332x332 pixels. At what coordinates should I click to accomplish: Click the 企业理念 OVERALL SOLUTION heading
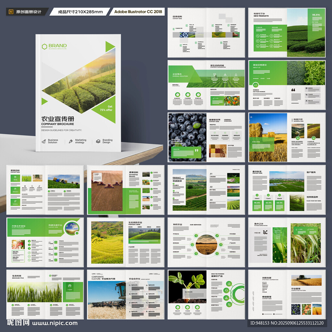click(x=180, y=75)
